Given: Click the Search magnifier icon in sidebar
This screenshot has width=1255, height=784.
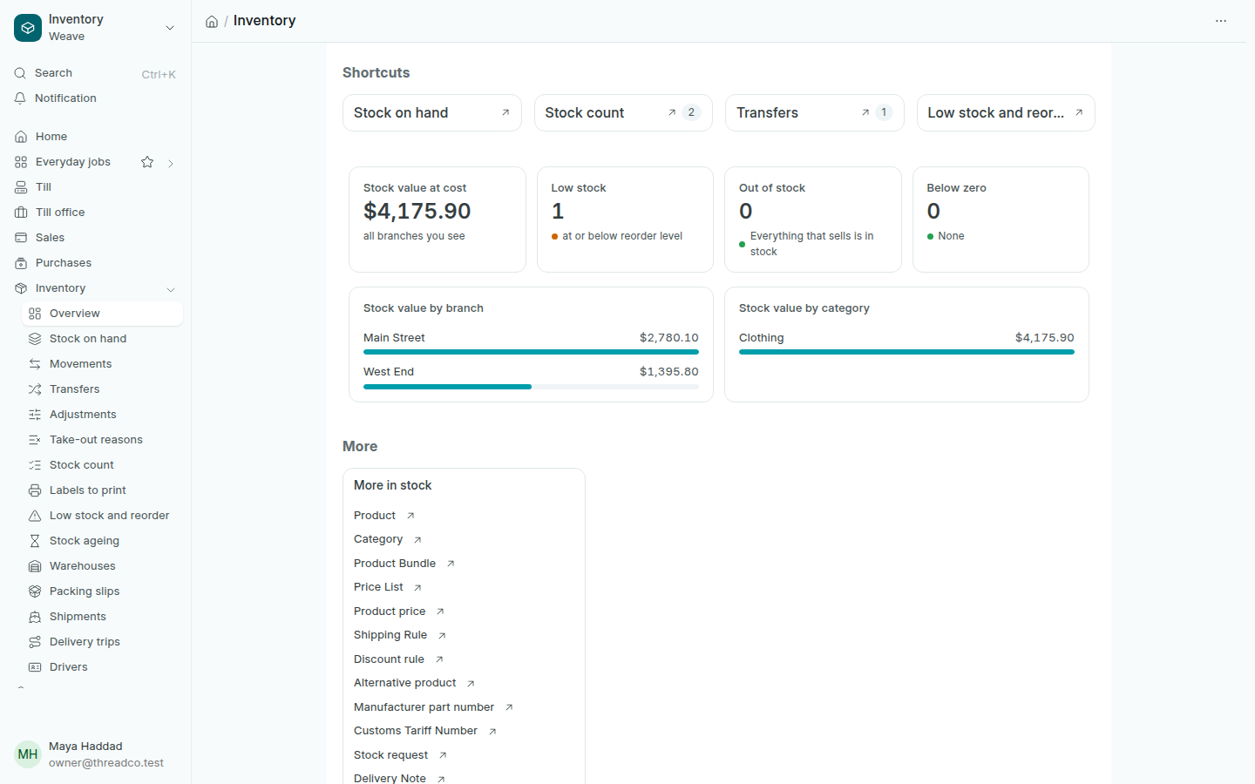Looking at the screenshot, I should [x=20, y=73].
